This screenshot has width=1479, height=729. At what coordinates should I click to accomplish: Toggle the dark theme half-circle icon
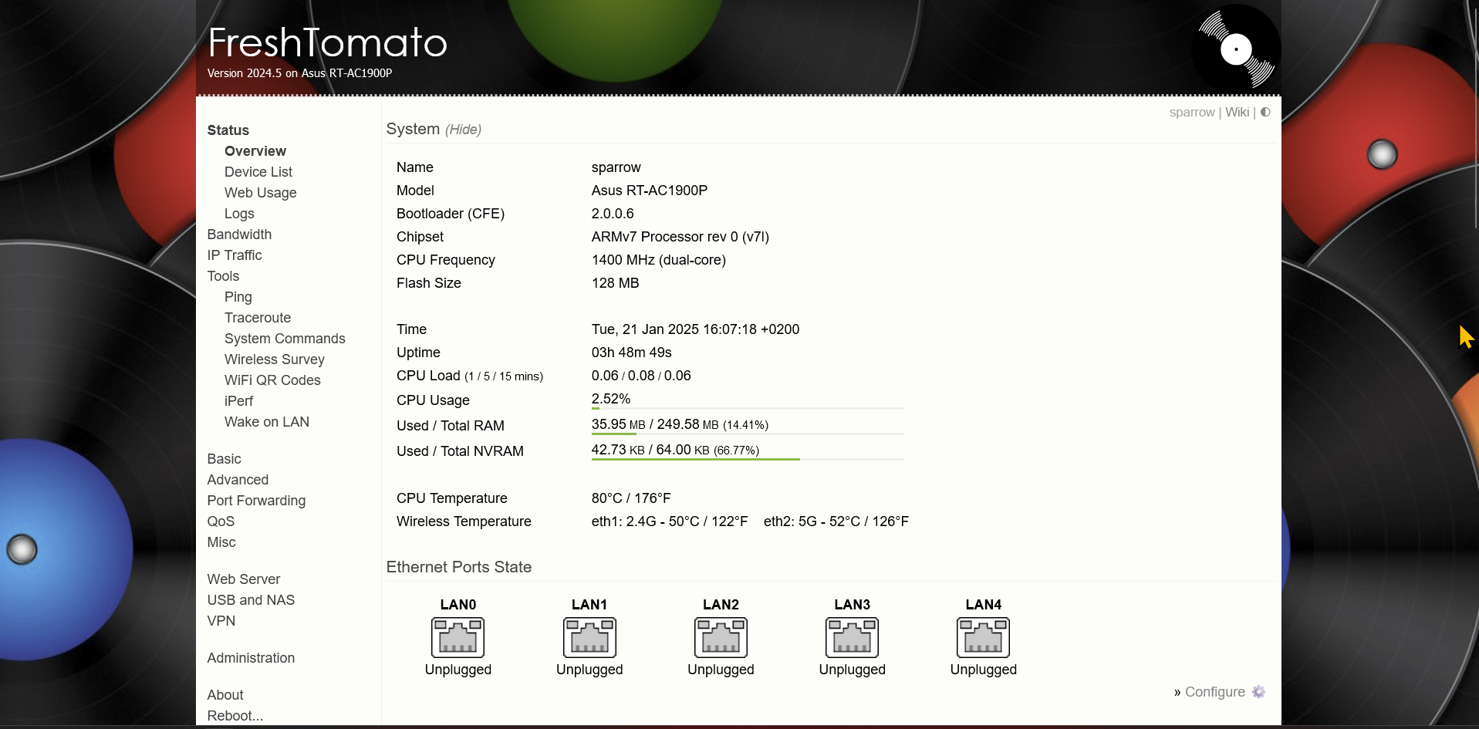[x=1265, y=112]
